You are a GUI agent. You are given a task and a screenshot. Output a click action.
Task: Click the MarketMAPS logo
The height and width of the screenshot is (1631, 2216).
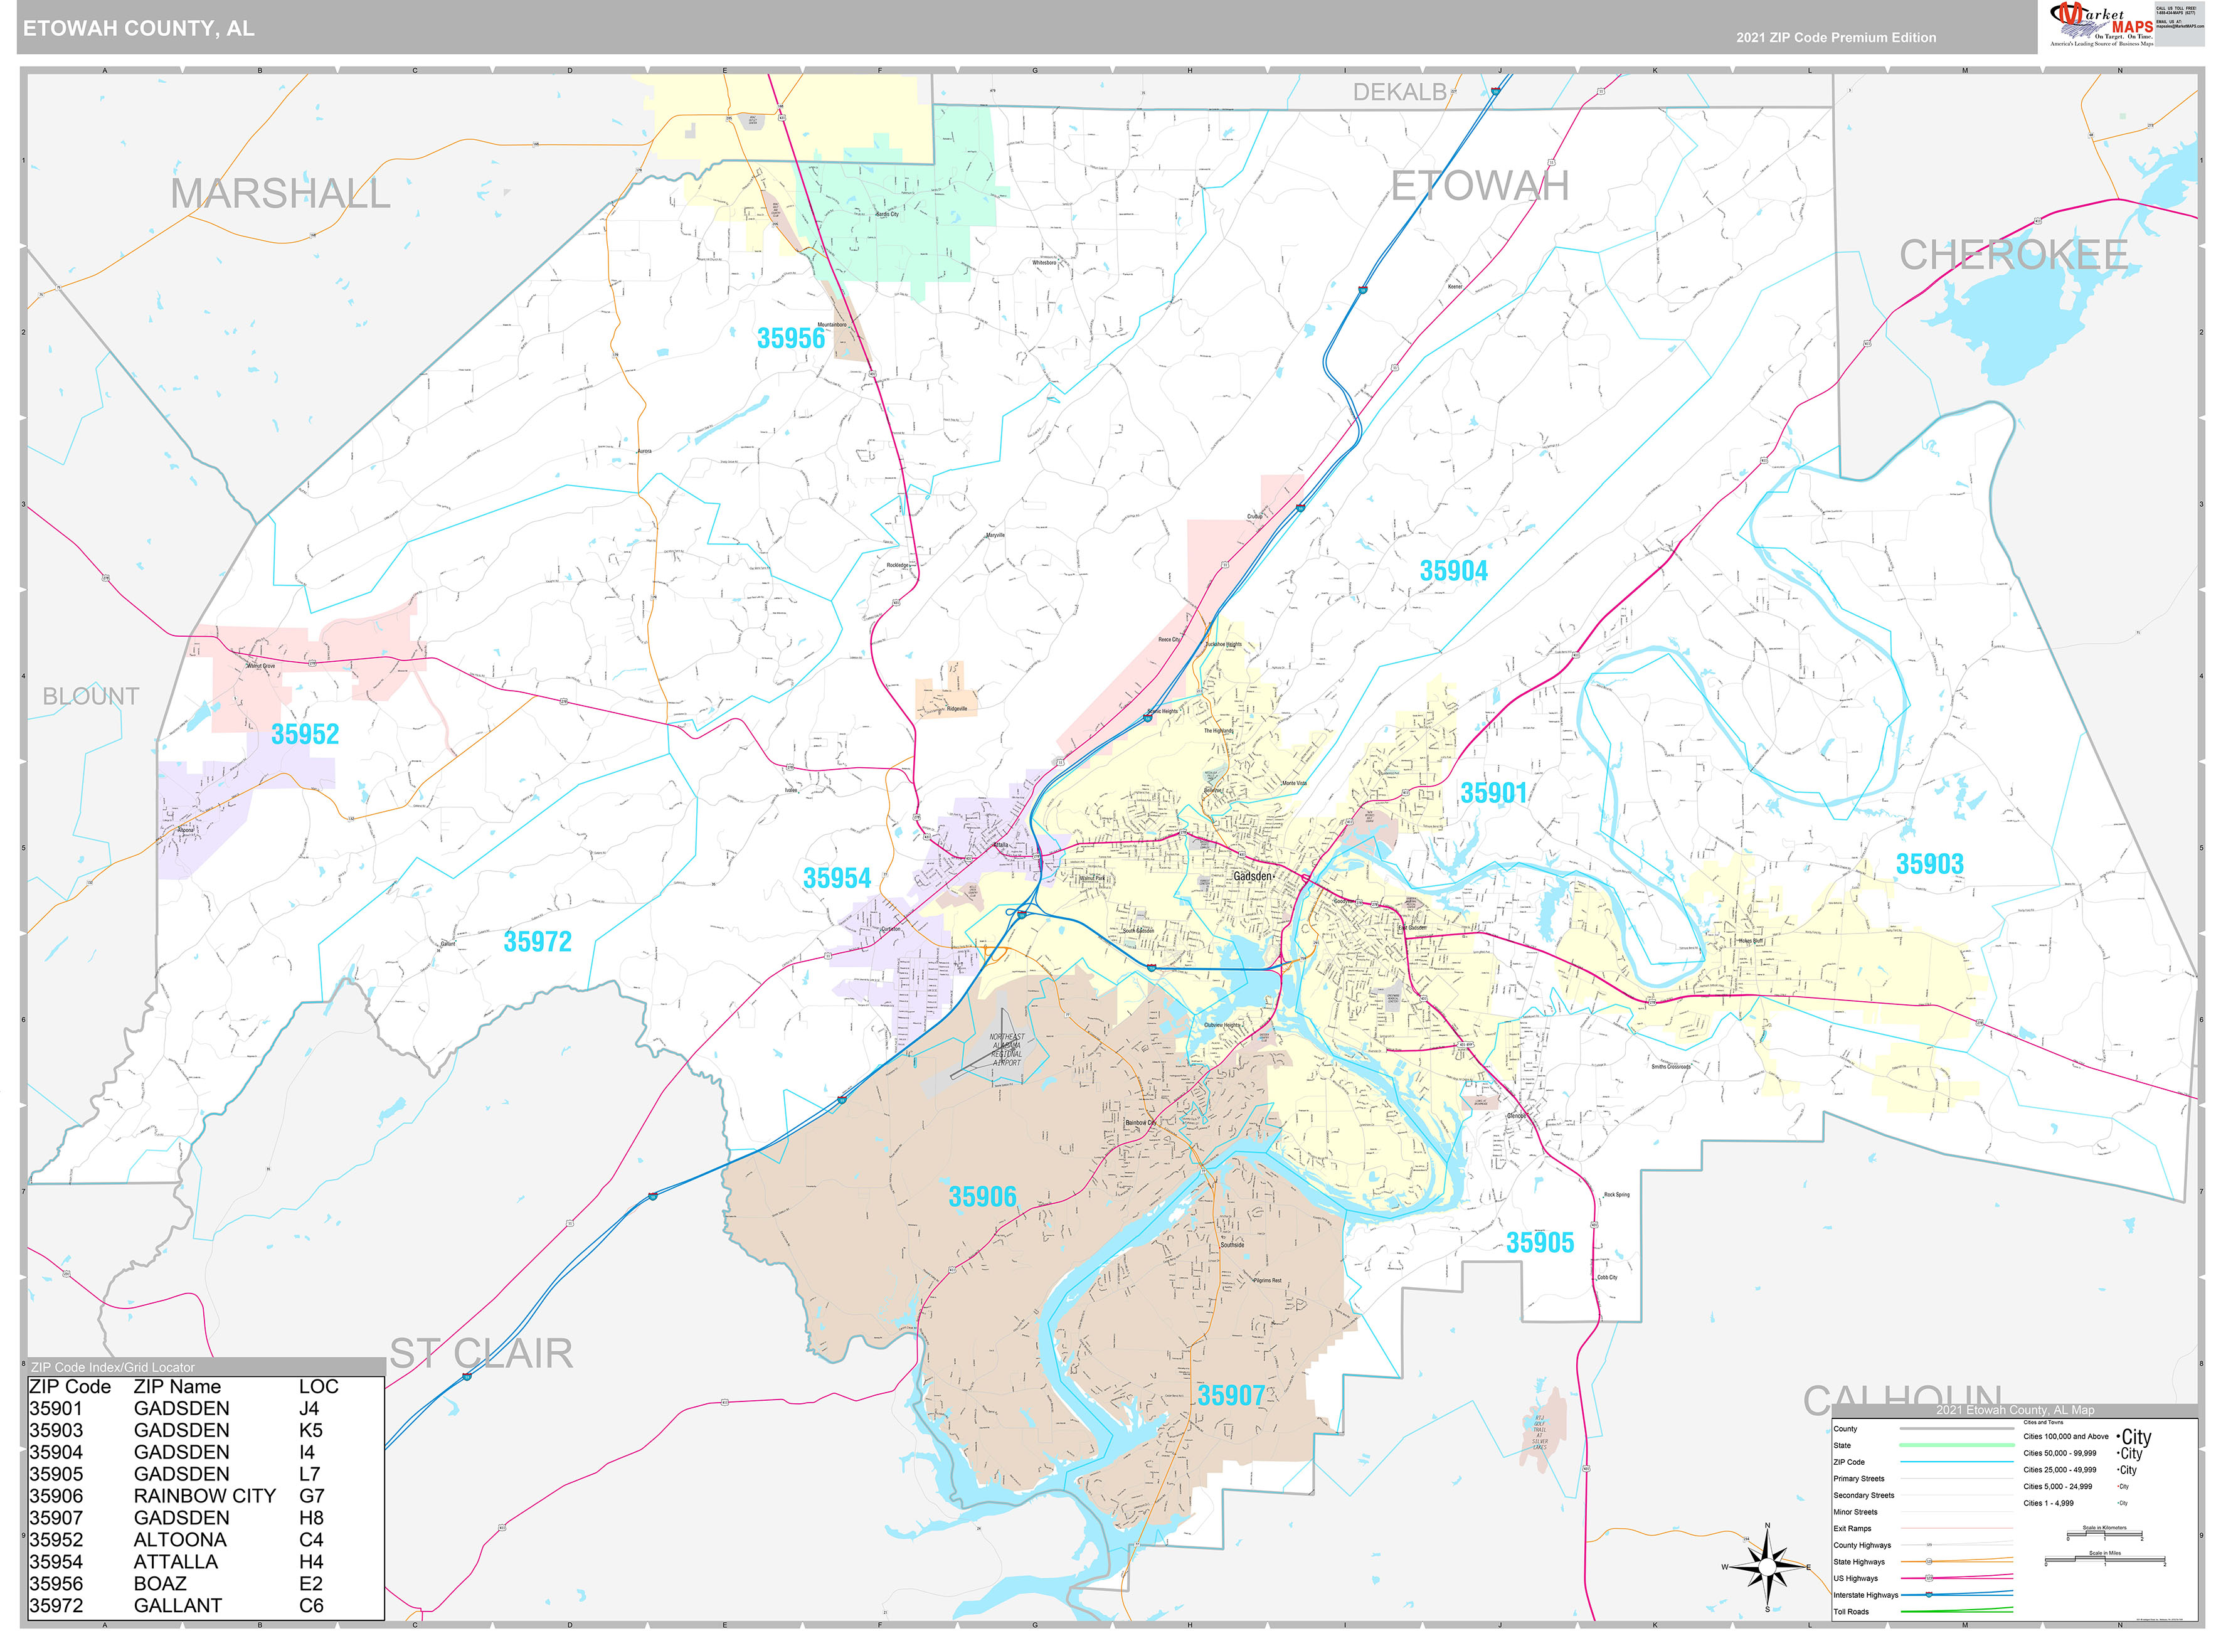click(x=2102, y=24)
